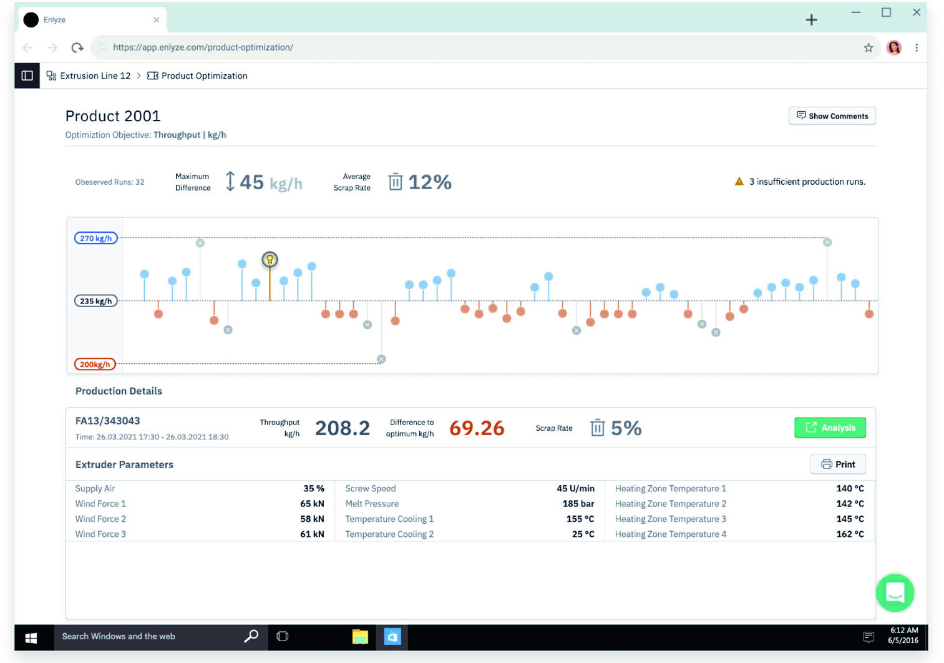
Task: Open Analysis for run FA13/343043
Action: (x=829, y=428)
